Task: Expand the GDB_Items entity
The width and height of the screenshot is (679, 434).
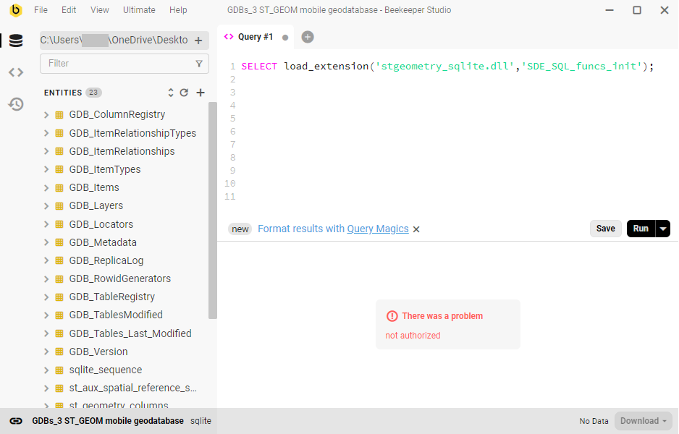Action: pyautogui.click(x=47, y=187)
